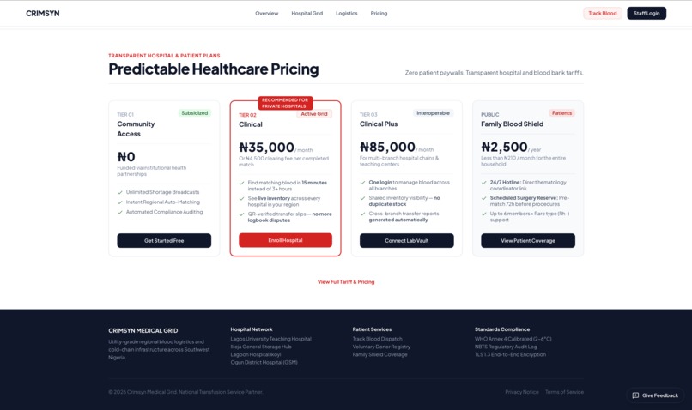The width and height of the screenshot is (692, 410).
Task: Open the Logistics nav link
Action: (347, 13)
